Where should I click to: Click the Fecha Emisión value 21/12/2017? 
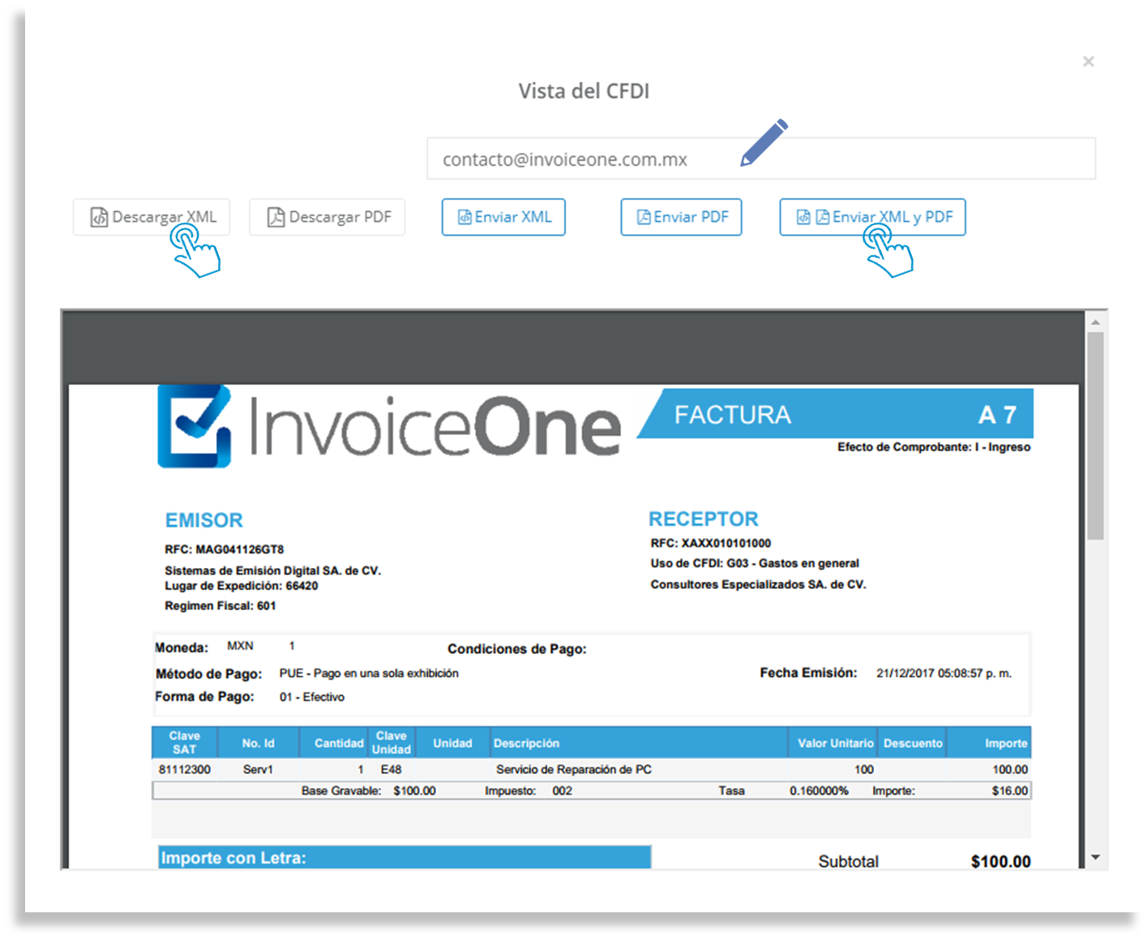[x=944, y=673]
